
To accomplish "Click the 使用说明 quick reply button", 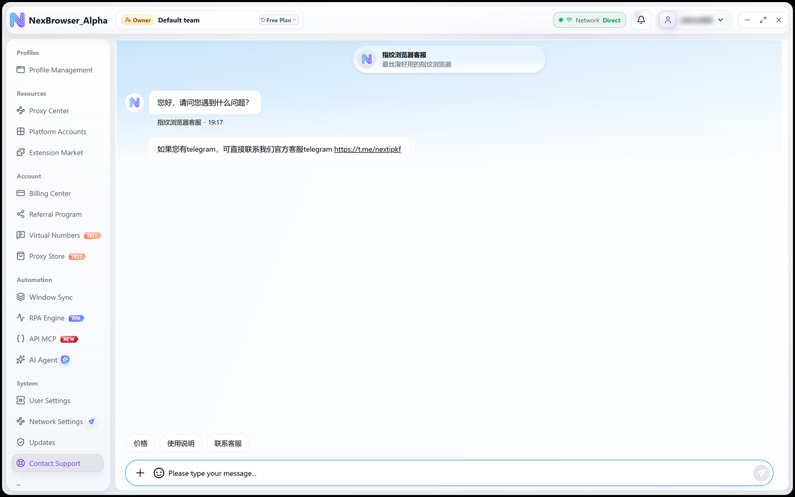I will [x=181, y=443].
